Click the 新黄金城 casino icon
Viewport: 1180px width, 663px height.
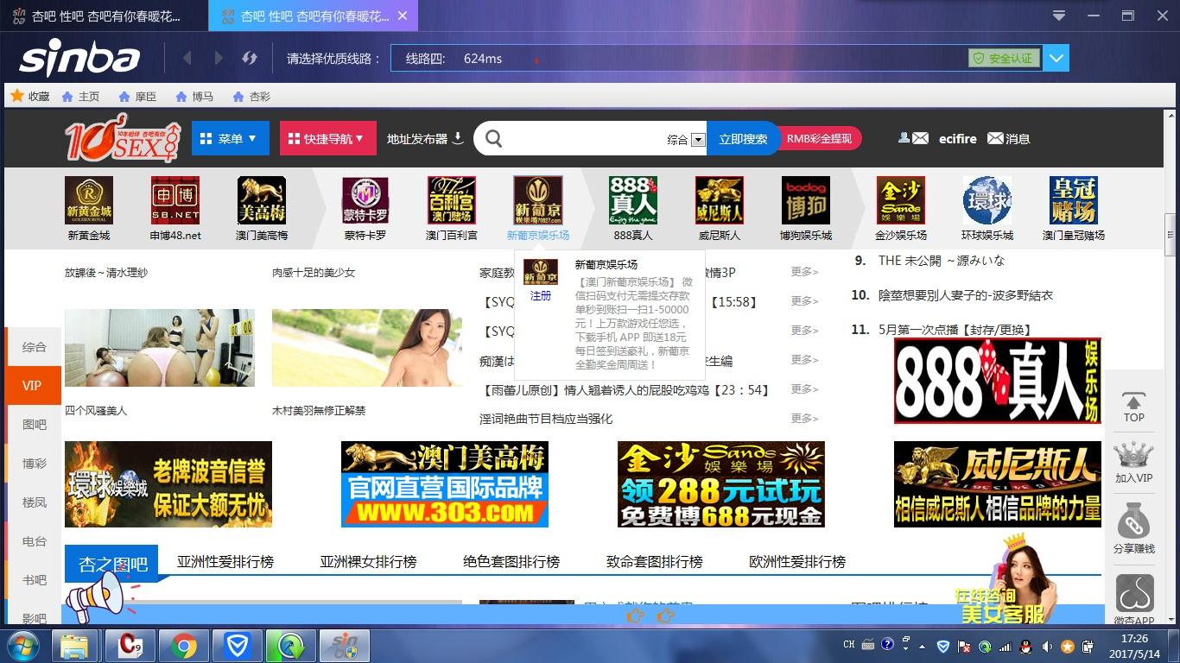coord(89,200)
